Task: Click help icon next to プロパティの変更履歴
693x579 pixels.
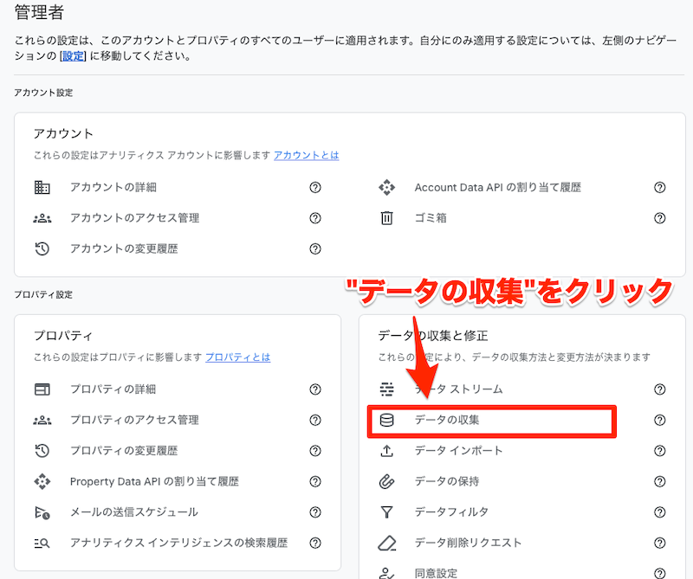Action: [315, 451]
